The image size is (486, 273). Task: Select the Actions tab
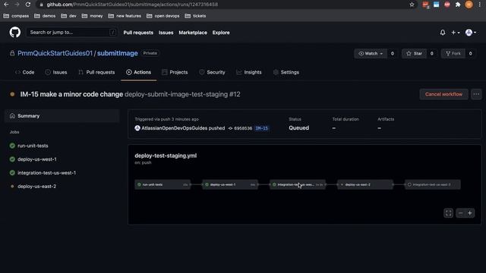point(138,72)
